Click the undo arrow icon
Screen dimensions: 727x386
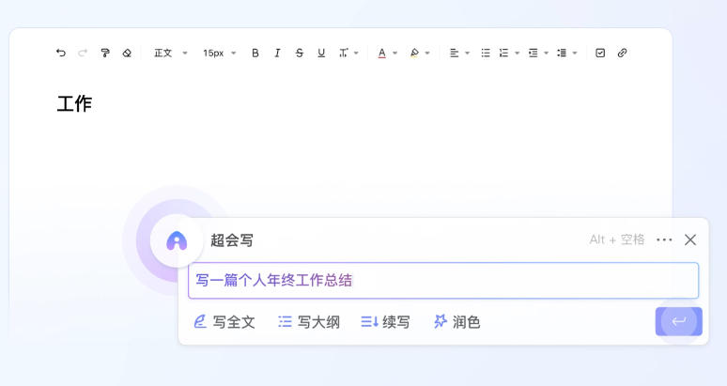[61, 53]
